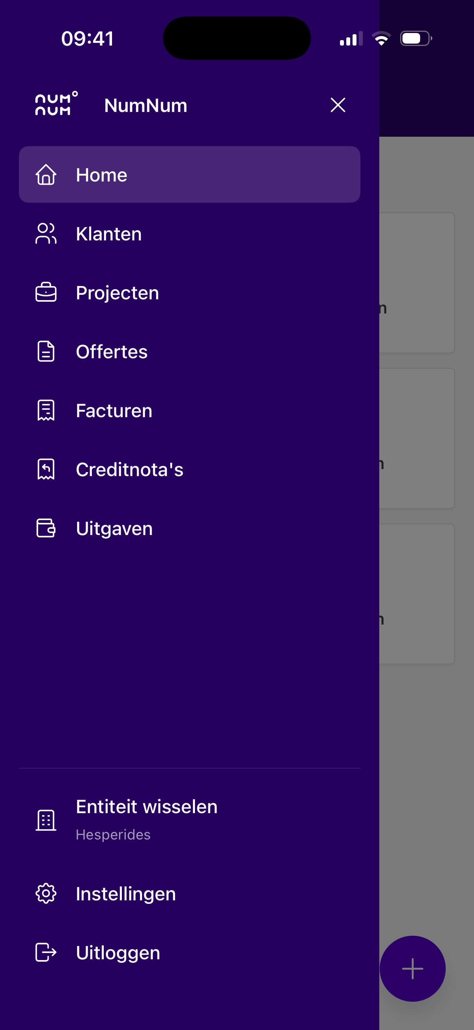Tap the Facturen receipt icon

(x=46, y=410)
